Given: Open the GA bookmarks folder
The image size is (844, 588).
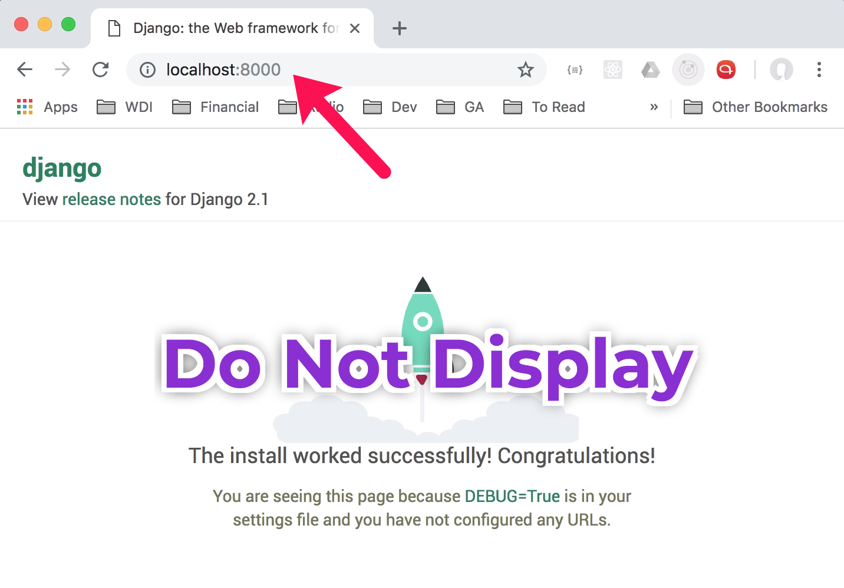Looking at the screenshot, I should 460,107.
